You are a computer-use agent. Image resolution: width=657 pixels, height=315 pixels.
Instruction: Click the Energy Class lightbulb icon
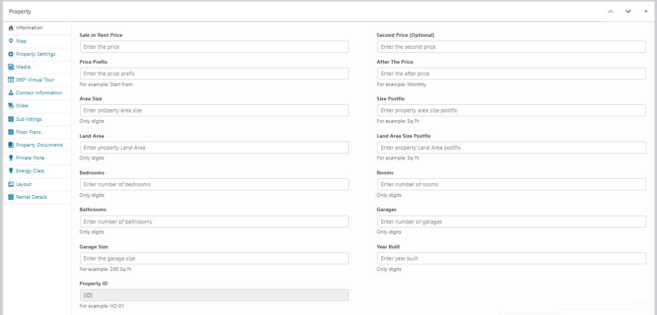pyautogui.click(x=11, y=171)
